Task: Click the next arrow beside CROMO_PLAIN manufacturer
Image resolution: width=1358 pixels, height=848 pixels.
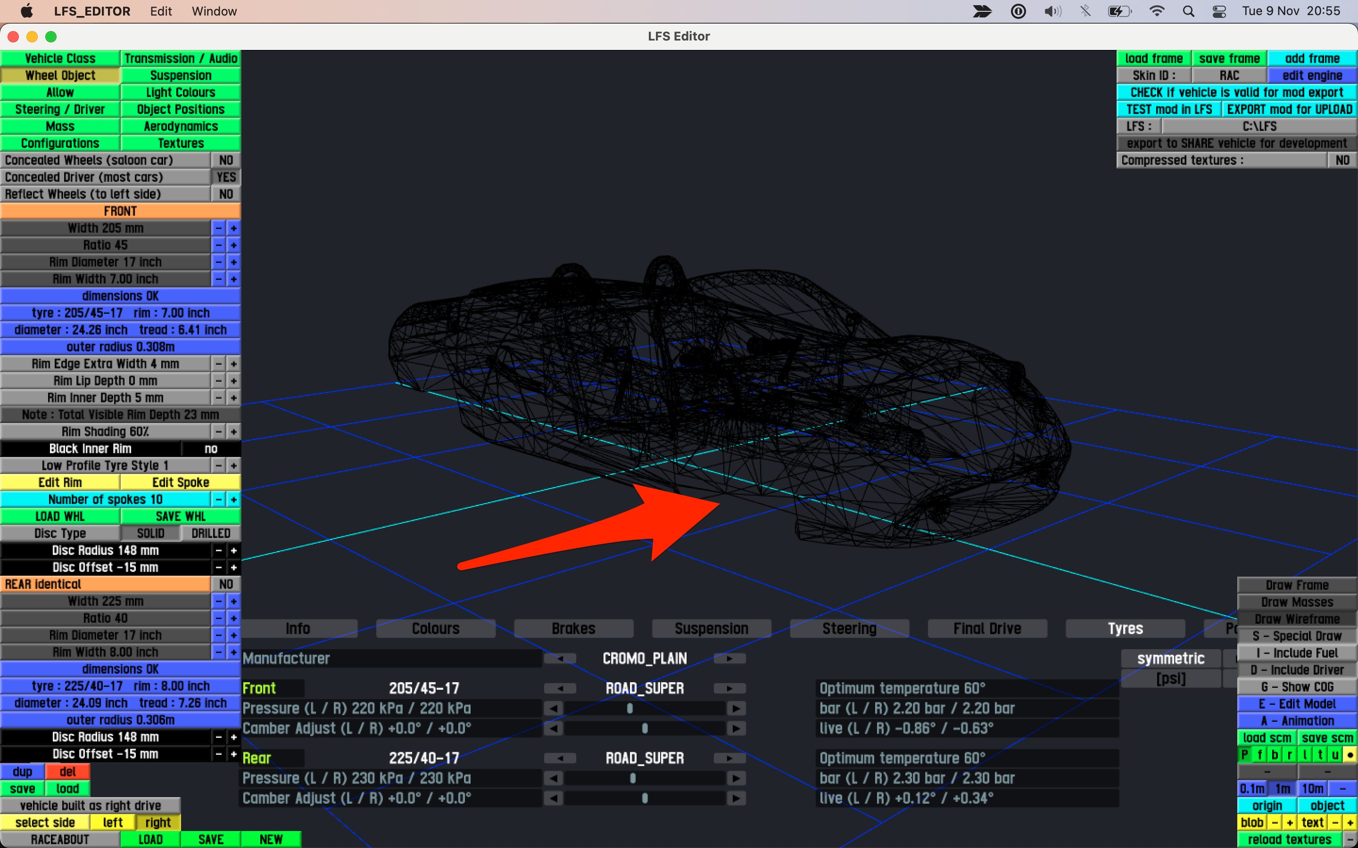Action: pos(729,659)
